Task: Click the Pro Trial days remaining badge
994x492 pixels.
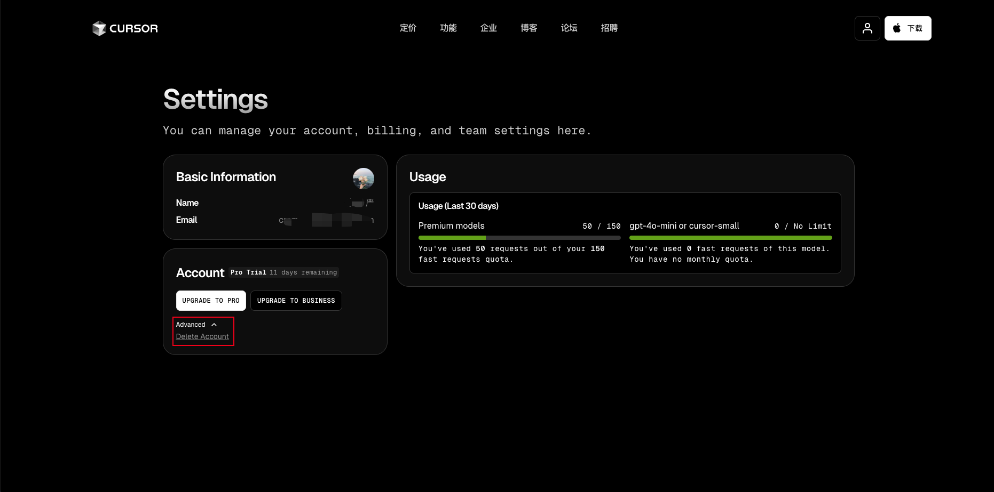Action: click(x=284, y=272)
